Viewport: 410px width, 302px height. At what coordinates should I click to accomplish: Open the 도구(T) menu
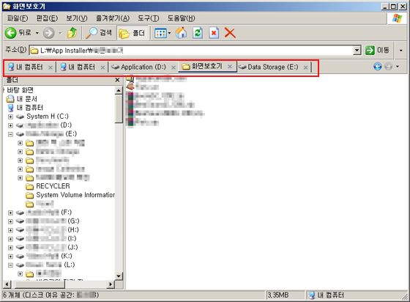(x=148, y=18)
